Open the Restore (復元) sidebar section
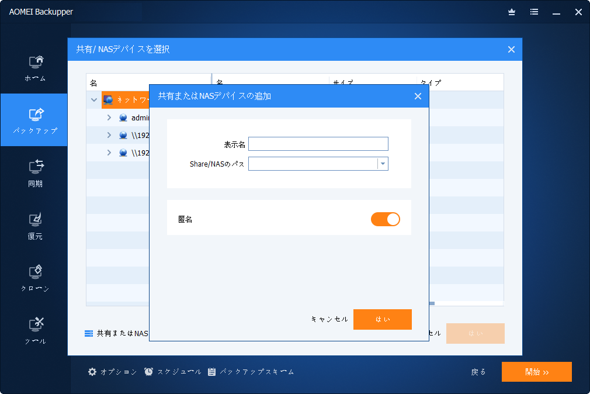 (x=35, y=226)
